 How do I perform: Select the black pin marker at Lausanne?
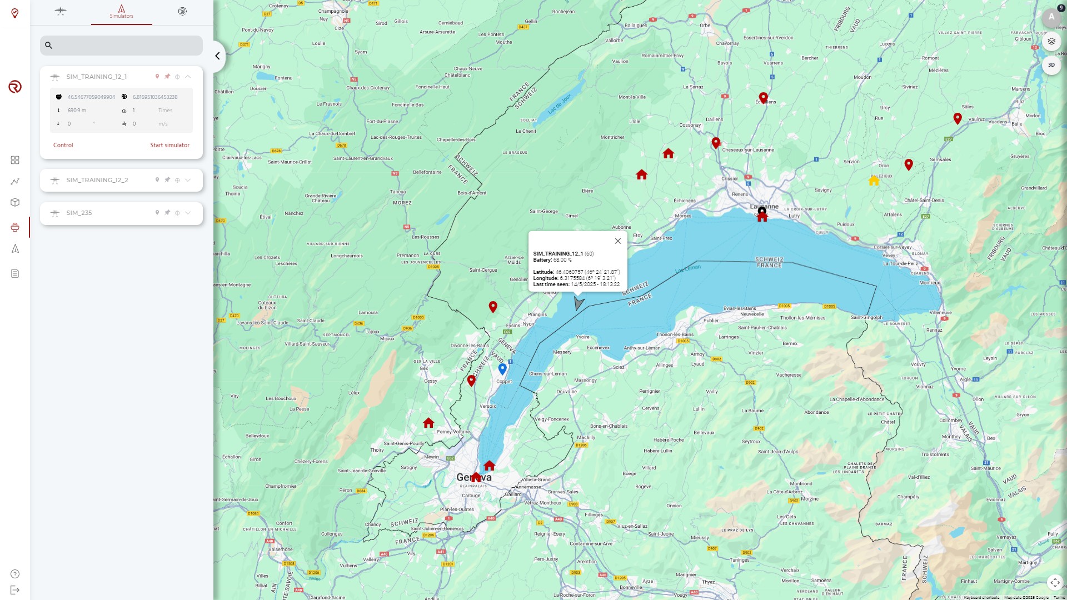[x=762, y=211]
